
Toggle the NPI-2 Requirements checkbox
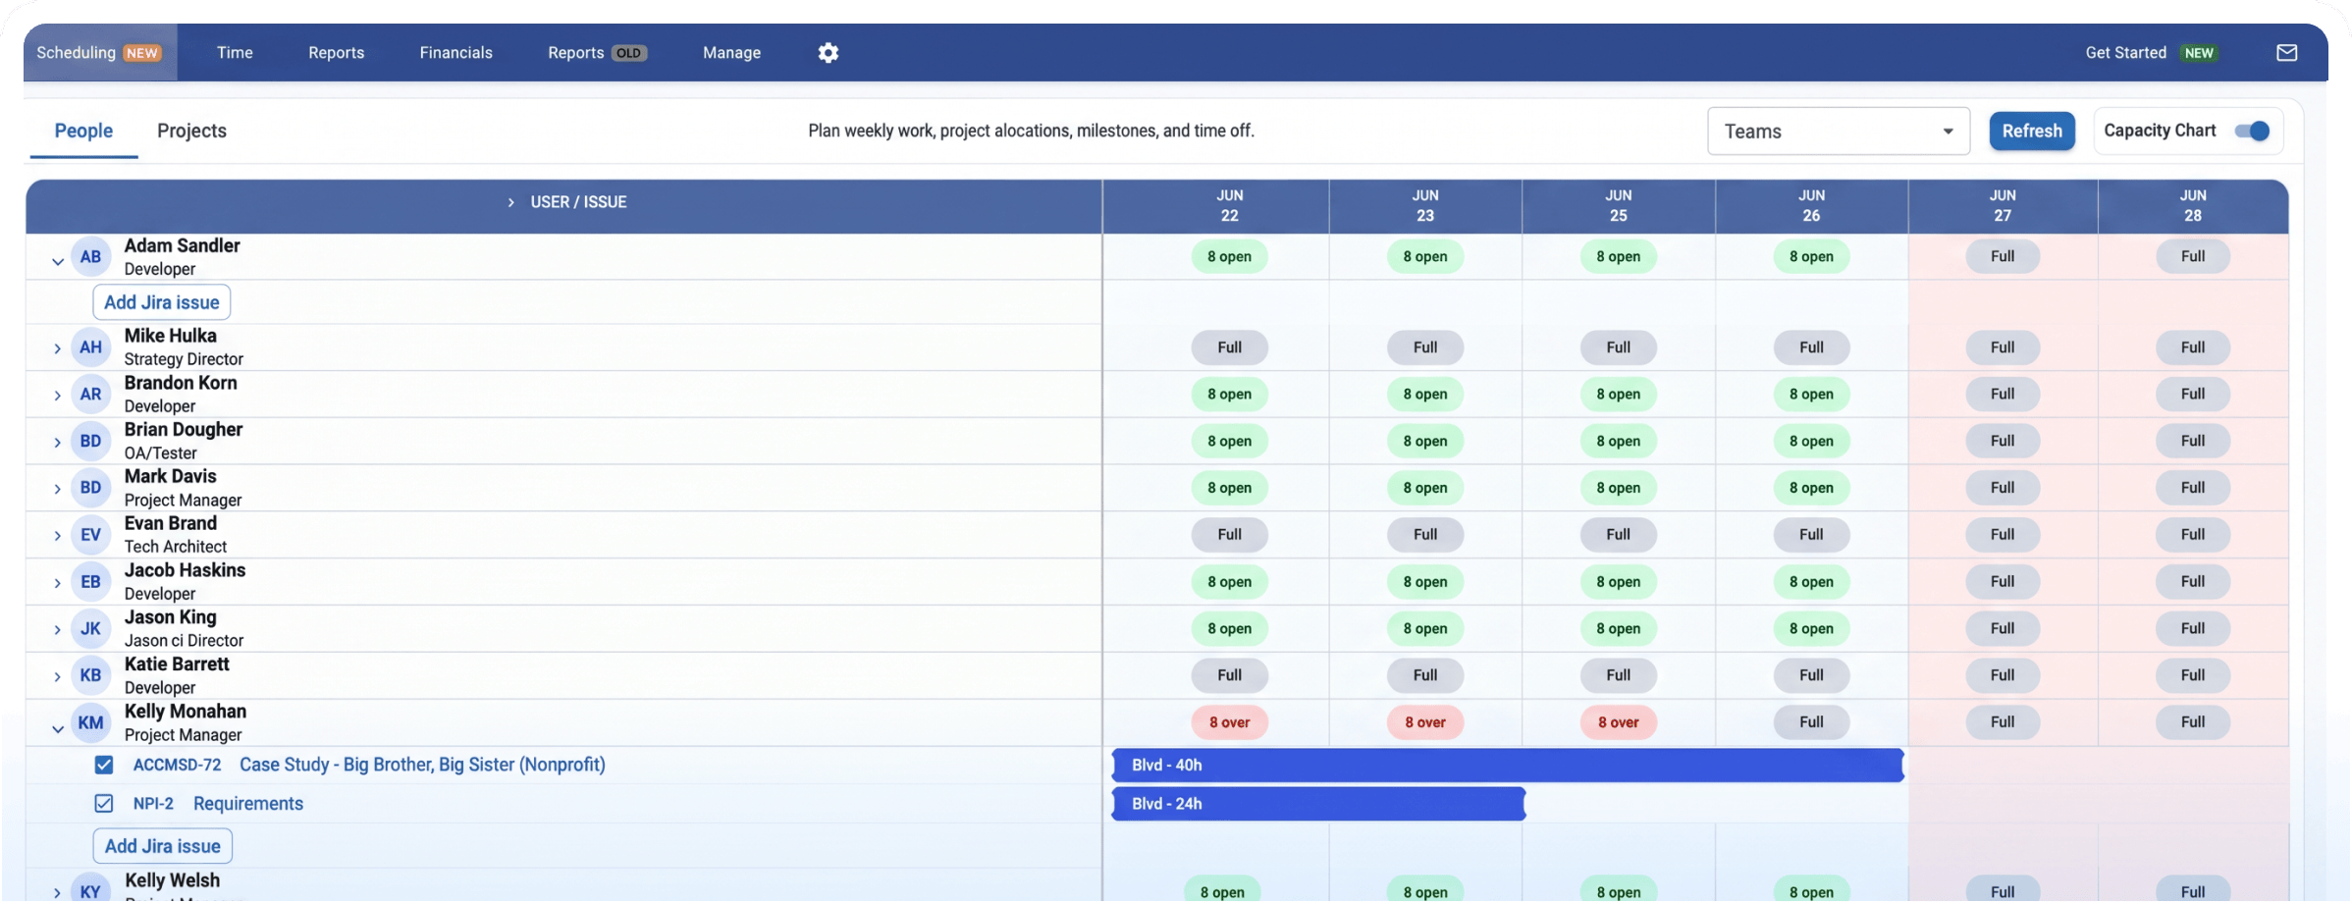pos(104,804)
